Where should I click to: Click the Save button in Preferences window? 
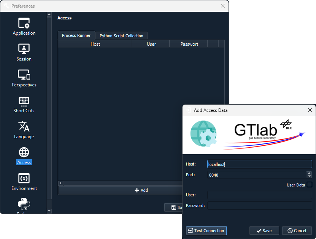click(174, 207)
